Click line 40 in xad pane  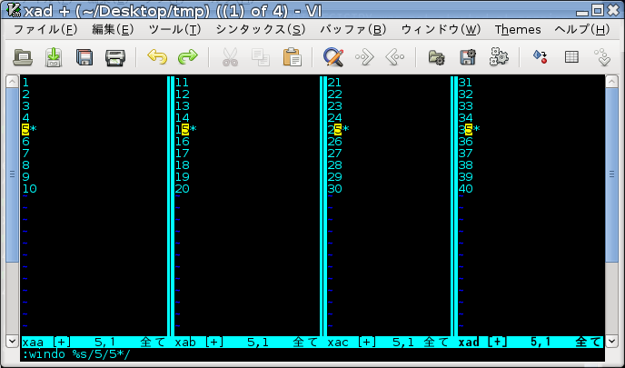click(465, 189)
